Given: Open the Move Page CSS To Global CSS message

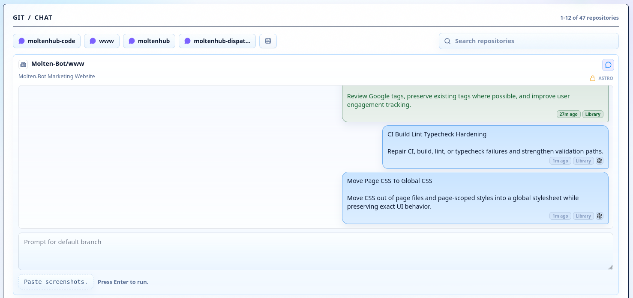Looking at the screenshot, I should tap(475, 198).
